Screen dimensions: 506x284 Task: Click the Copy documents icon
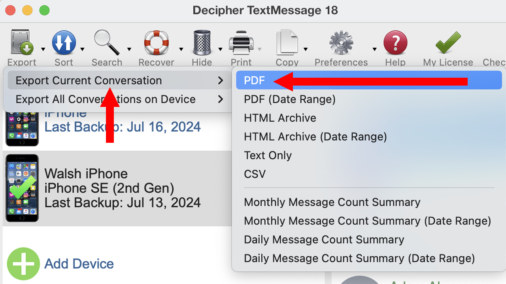click(287, 43)
